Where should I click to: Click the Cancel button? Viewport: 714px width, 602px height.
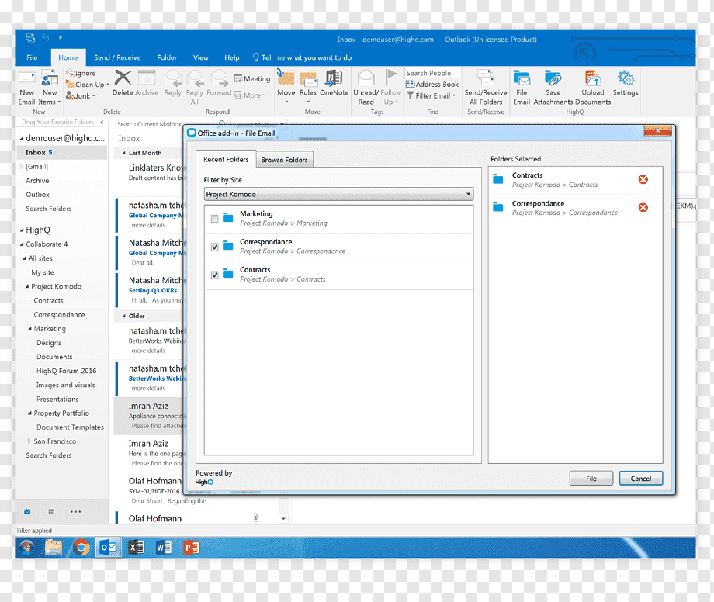tap(641, 478)
